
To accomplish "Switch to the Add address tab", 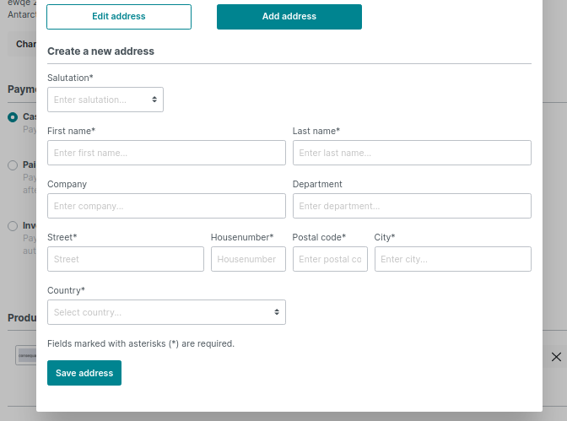I will pyautogui.click(x=289, y=17).
